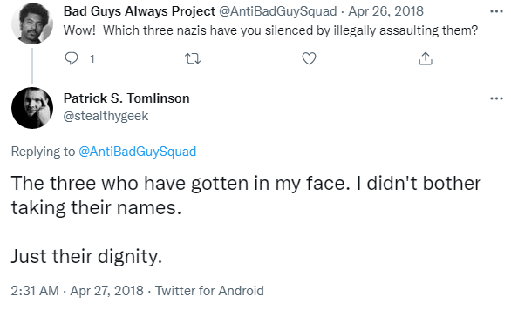Click the reply text 'Just their dignity.'
This screenshot has width=511, height=317.
(86, 256)
